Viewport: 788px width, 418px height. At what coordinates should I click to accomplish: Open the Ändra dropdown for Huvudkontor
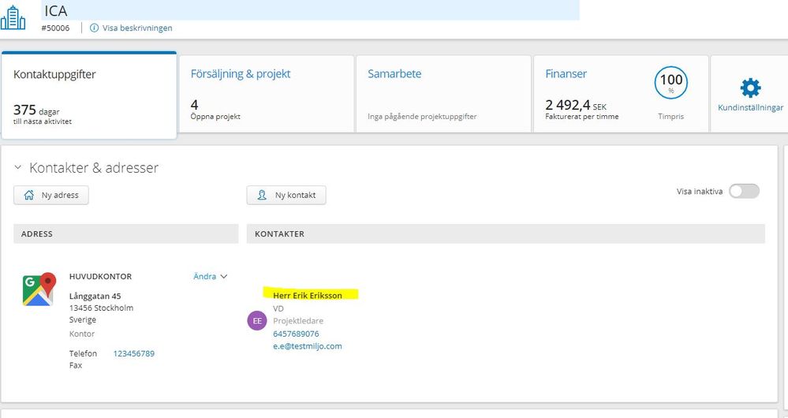click(x=210, y=276)
